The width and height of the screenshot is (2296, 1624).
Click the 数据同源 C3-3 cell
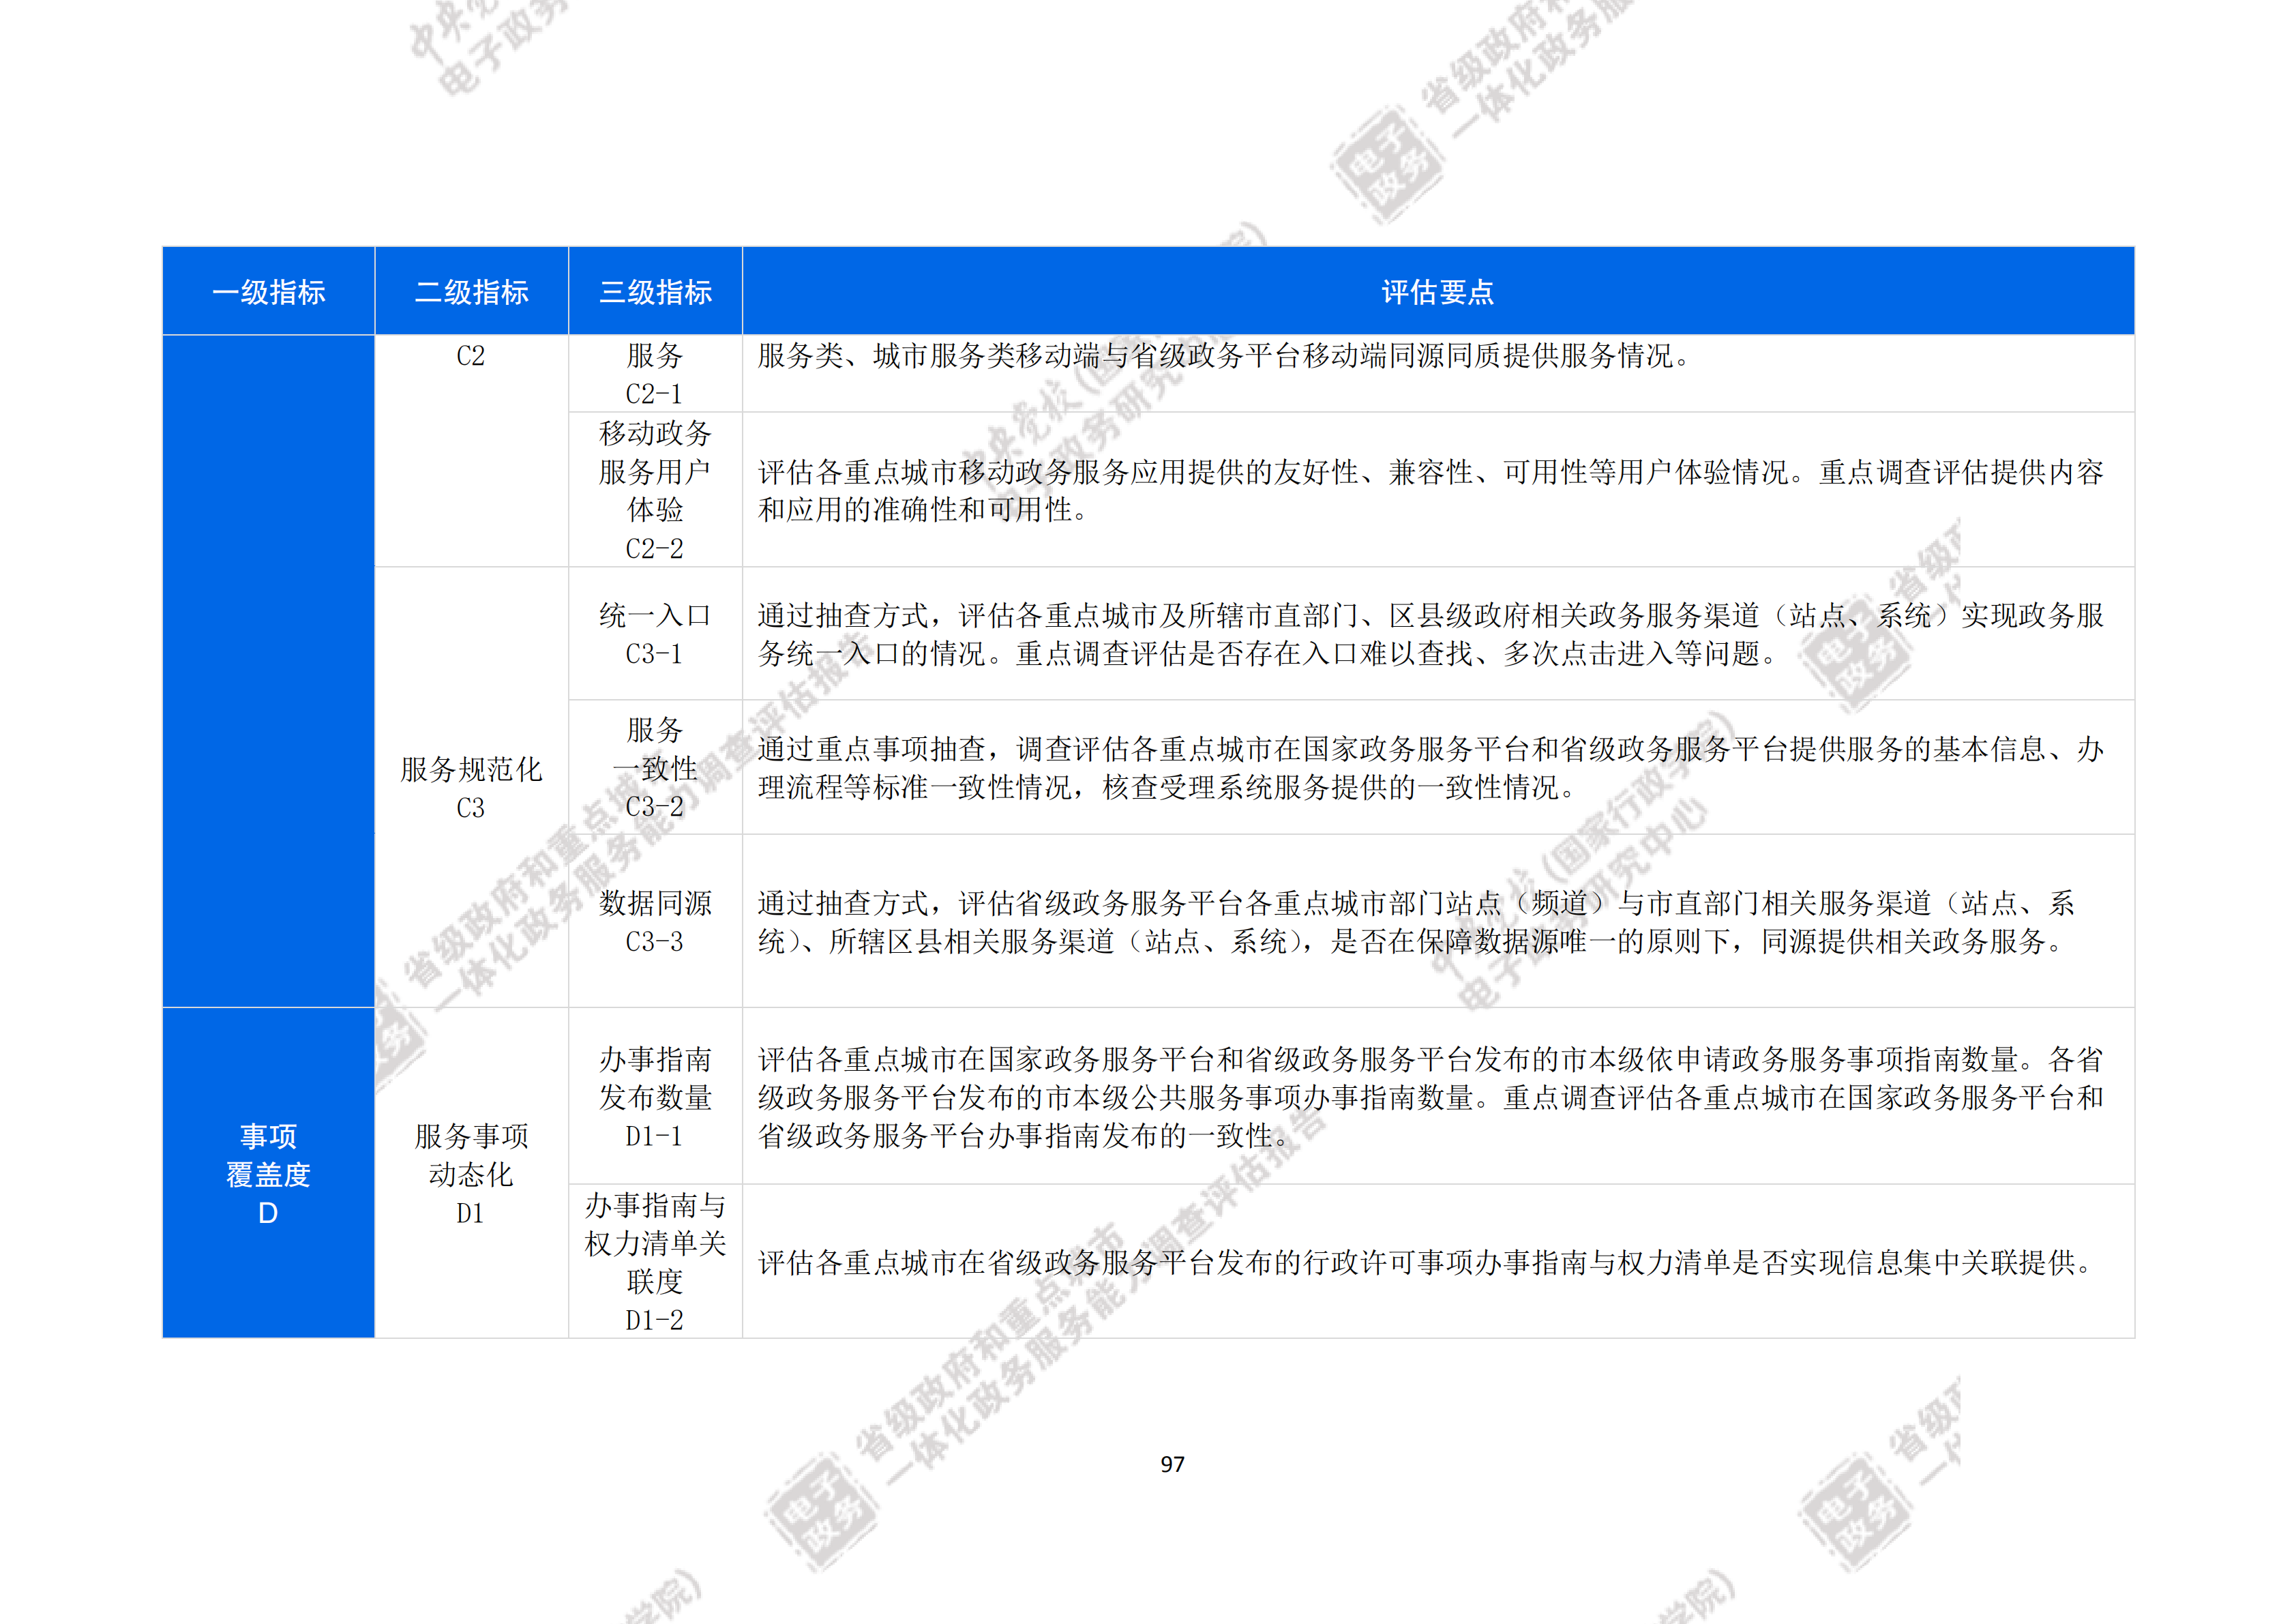655,921
